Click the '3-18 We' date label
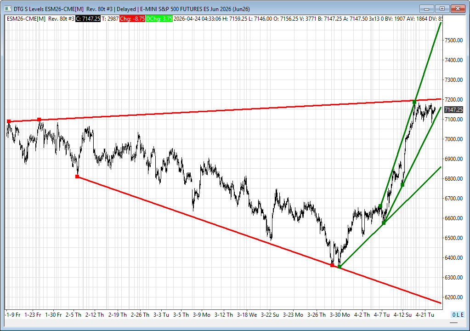The width and height of the screenshot is (470, 331). [x=247, y=315]
